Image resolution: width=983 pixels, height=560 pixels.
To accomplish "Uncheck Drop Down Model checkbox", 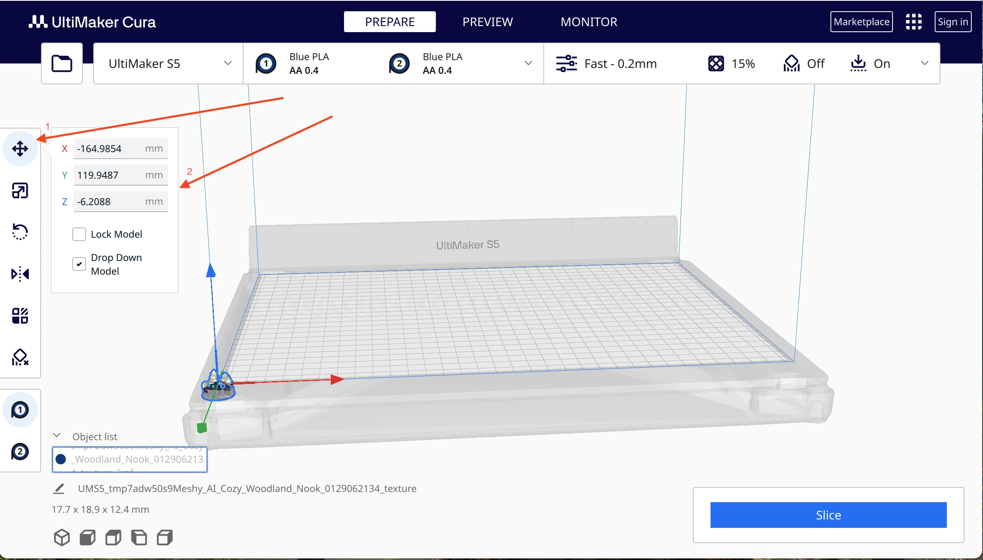I will pyautogui.click(x=79, y=264).
